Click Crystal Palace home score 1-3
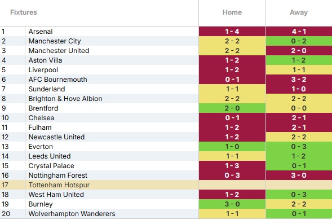 tap(232, 166)
